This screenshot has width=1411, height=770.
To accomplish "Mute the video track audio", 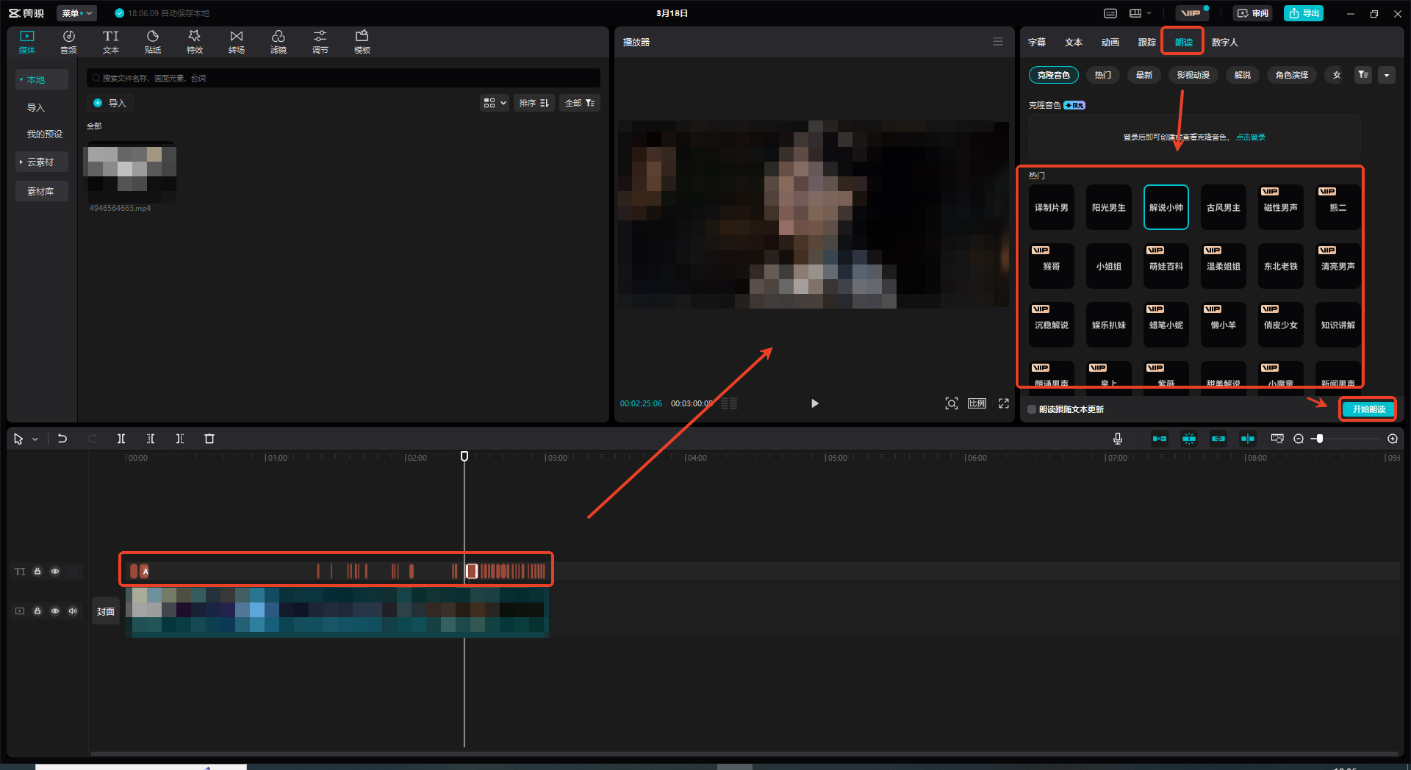I will pos(73,611).
